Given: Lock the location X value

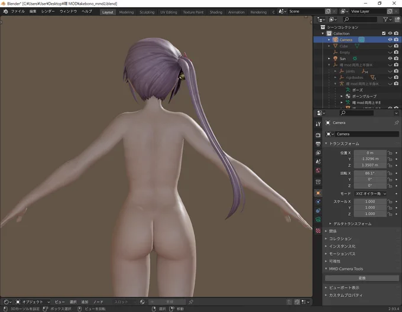Looking at the screenshot, I should (390, 153).
